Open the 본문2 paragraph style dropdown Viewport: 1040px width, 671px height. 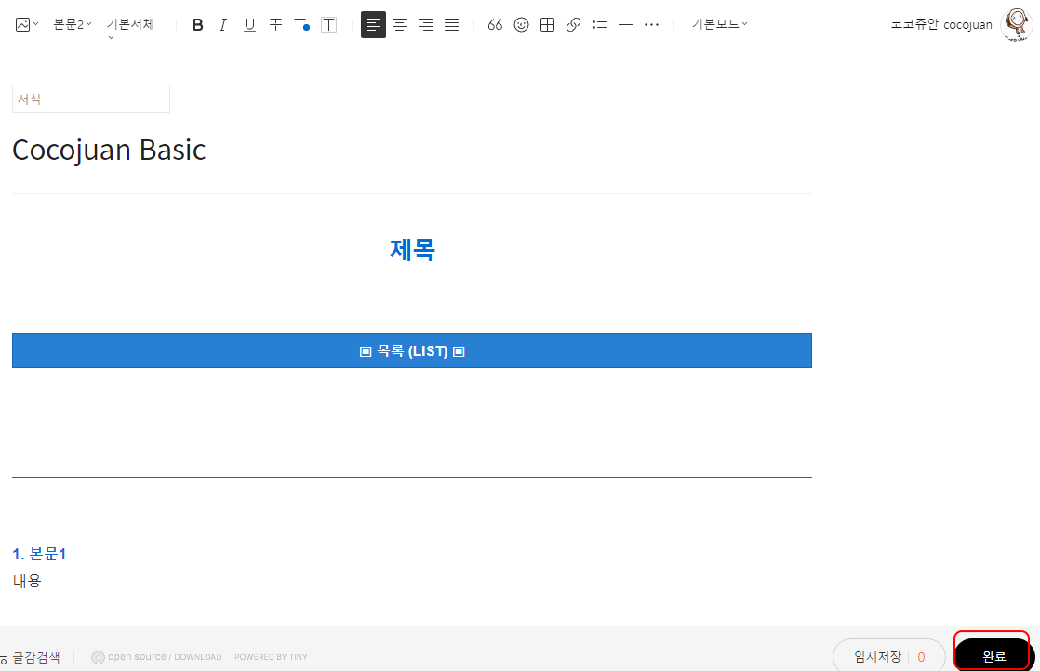click(73, 24)
